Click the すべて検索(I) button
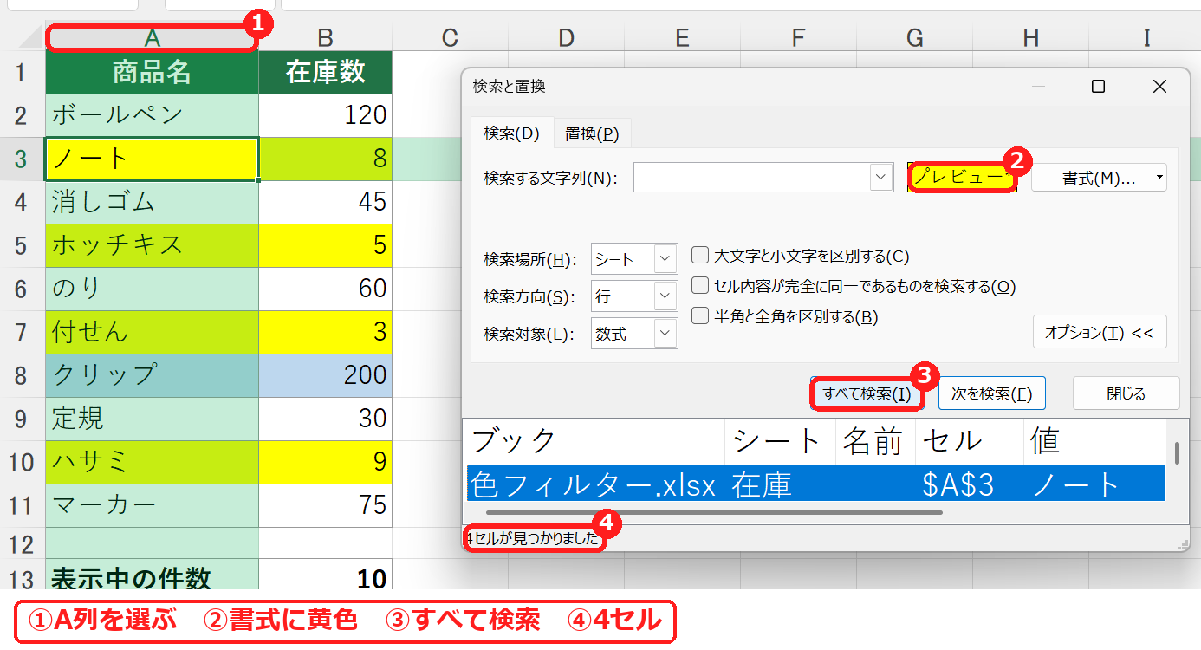Screen dimensions: 1201x650 click(867, 393)
